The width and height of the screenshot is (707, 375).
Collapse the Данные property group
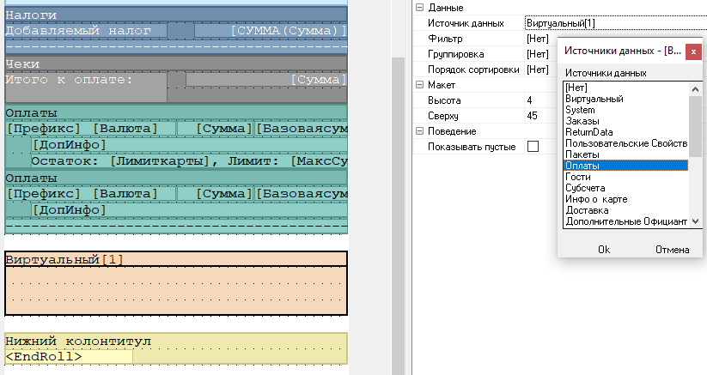pyautogui.click(x=420, y=8)
